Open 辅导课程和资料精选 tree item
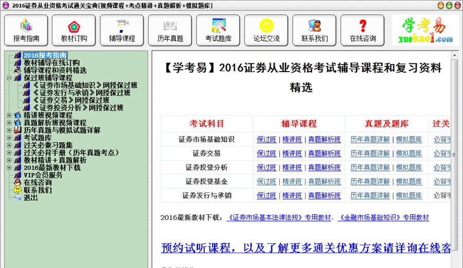Viewport: 463px width, 268px height. pyautogui.click(x=55, y=71)
